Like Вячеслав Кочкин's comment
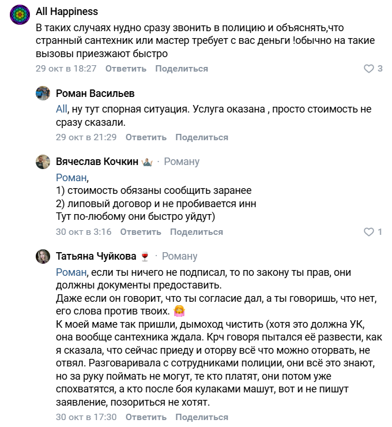Viewport: 392px width, 427px height. [x=369, y=232]
